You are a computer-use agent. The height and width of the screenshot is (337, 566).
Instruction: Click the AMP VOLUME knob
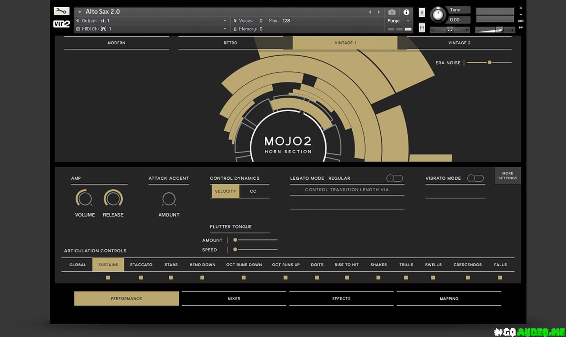[x=84, y=199]
